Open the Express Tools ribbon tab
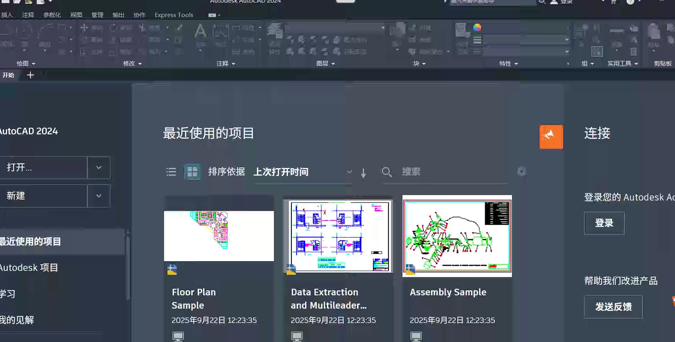This screenshot has width=675, height=342. (174, 15)
